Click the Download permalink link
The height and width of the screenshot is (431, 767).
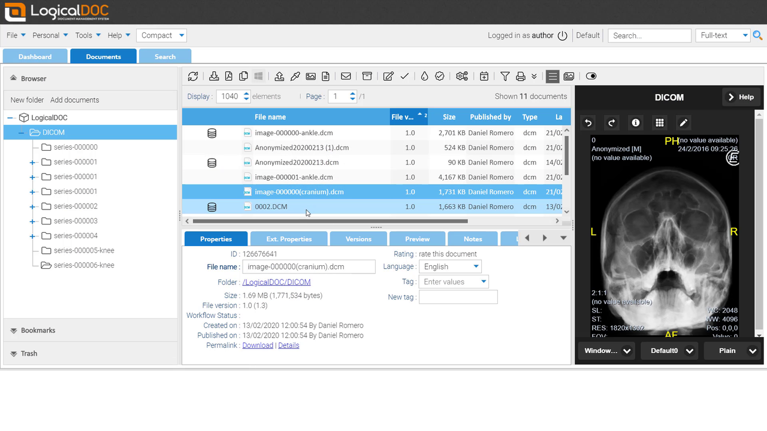[x=258, y=345]
